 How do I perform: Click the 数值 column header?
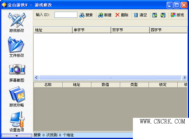click(106, 85)
